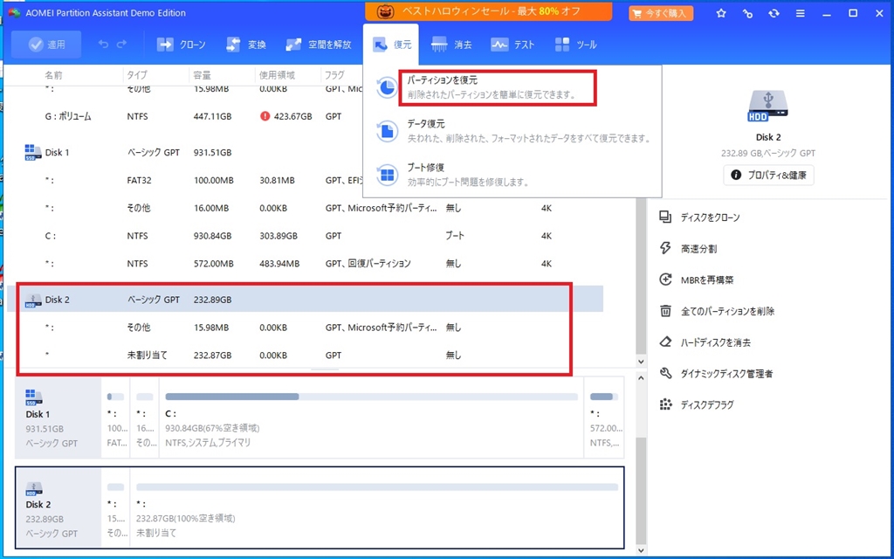This screenshot has height=559, width=894.
Task: Click the lightning quick partition icon
Action: pos(665,248)
